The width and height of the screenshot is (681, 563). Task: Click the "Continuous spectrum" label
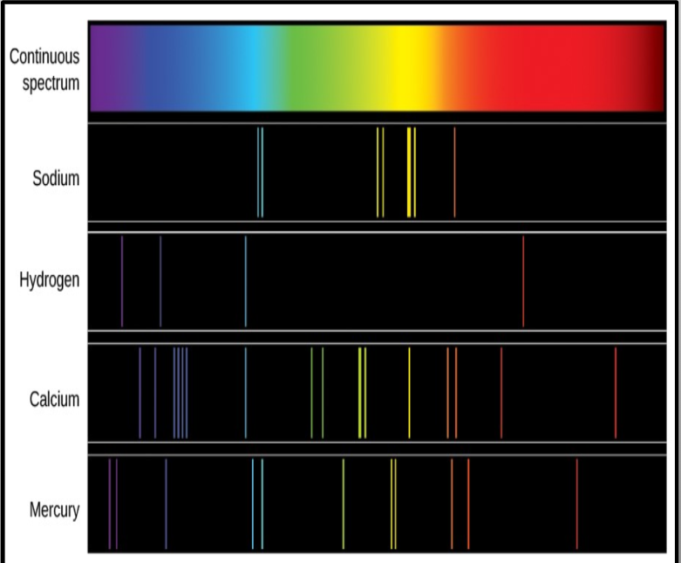[44, 70]
